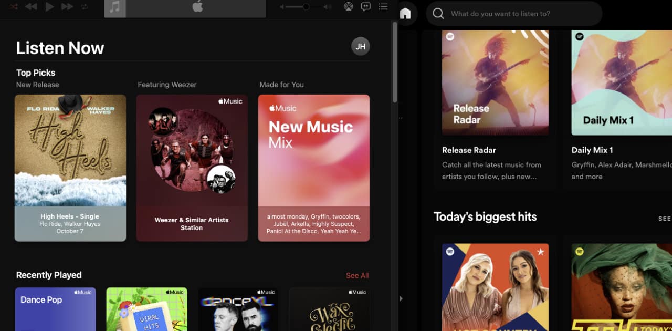Click the New Music Mix artist list caption
The image size is (672, 331).
click(x=314, y=224)
